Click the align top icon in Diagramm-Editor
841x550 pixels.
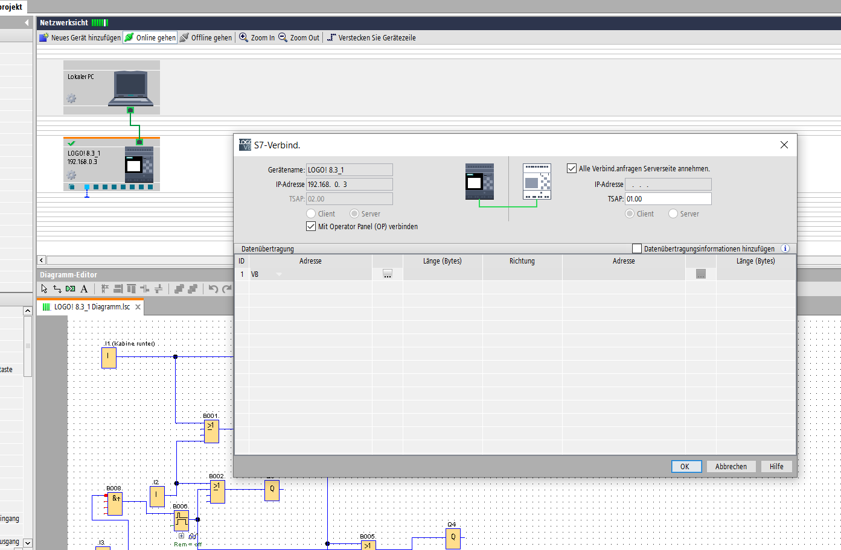click(x=132, y=289)
